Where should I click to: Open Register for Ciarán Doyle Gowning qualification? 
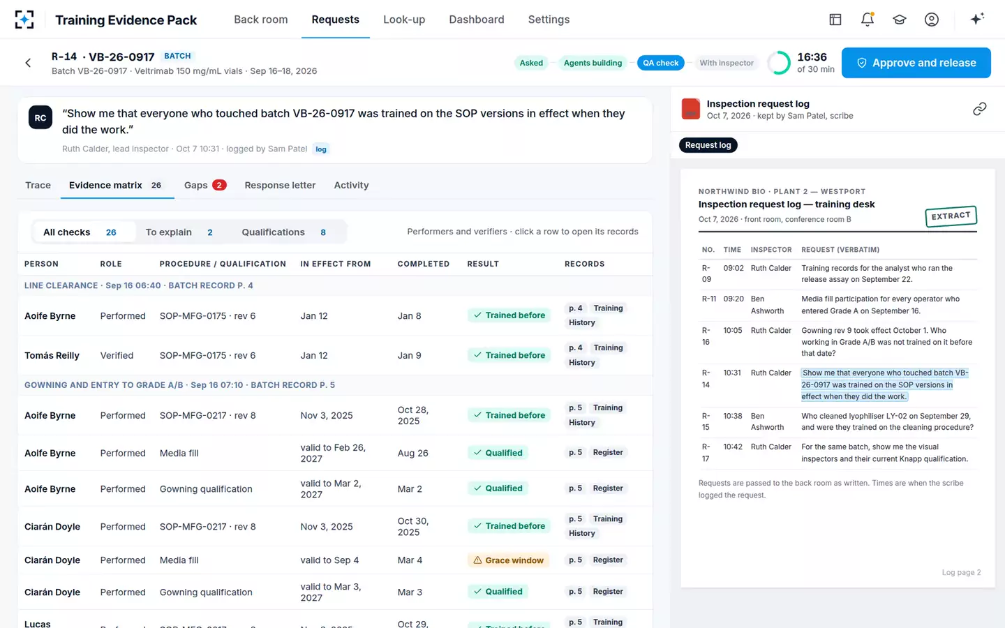pos(608,592)
